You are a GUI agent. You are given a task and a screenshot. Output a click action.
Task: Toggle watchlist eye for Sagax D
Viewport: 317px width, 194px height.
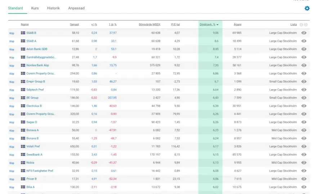pyautogui.click(x=304, y=122)
